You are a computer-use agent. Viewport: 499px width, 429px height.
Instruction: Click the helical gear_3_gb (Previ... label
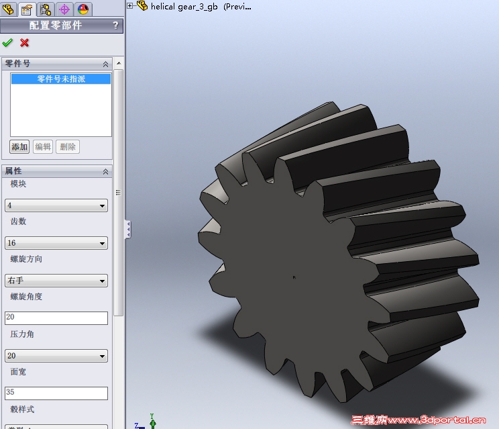201,6
